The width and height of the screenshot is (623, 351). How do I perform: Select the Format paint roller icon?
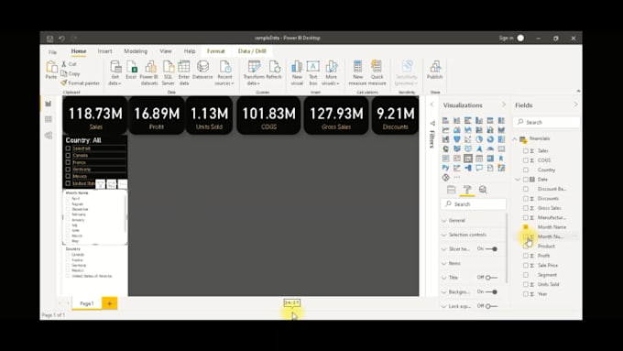point(467,190)
